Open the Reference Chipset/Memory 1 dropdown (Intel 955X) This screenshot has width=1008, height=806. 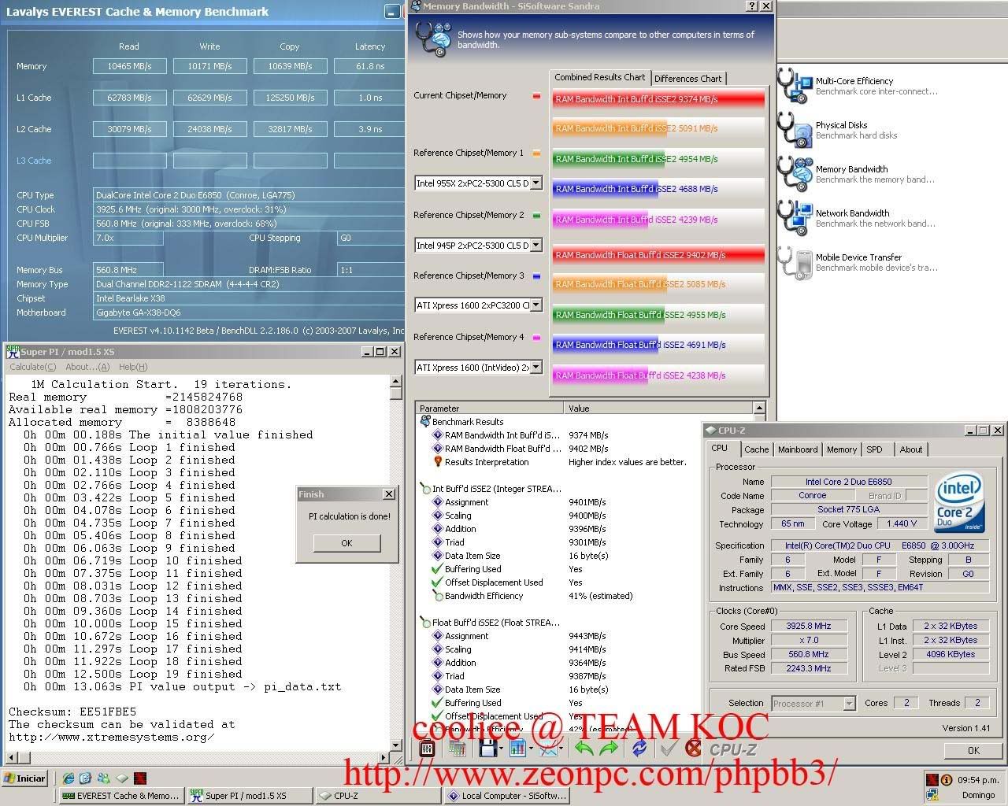(x=536, y=183)
